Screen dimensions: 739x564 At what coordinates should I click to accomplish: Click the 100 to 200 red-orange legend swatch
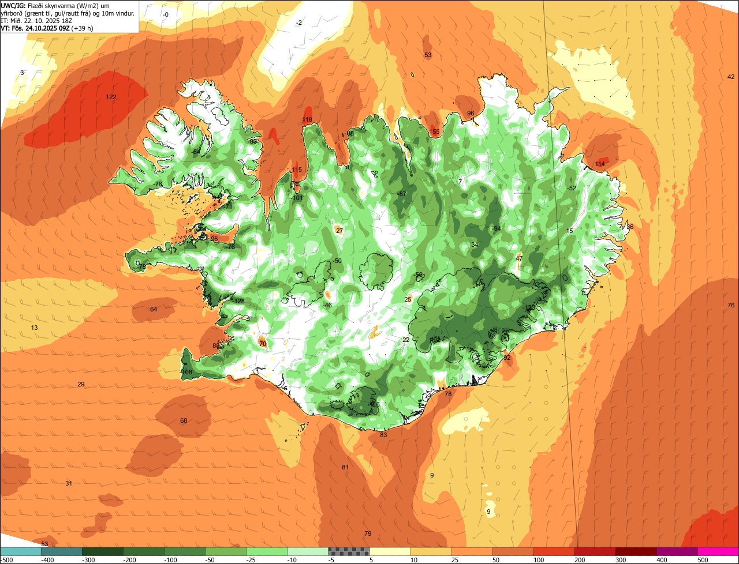(x=554, y=551)
